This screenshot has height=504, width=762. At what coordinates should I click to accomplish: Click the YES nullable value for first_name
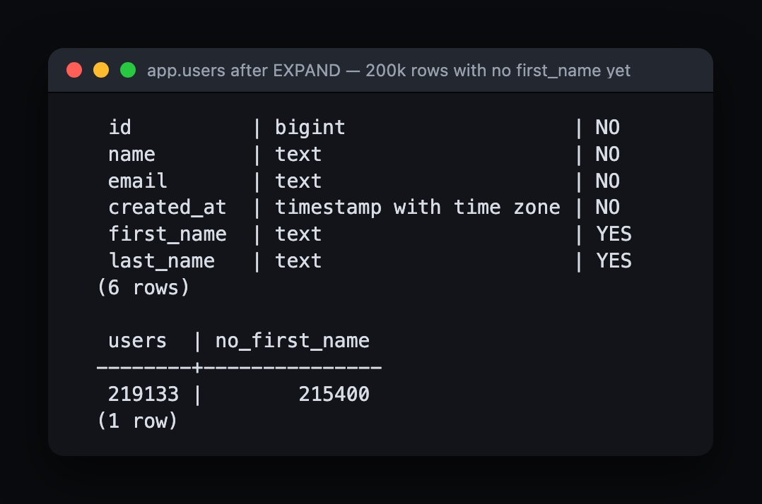point(614,234)
